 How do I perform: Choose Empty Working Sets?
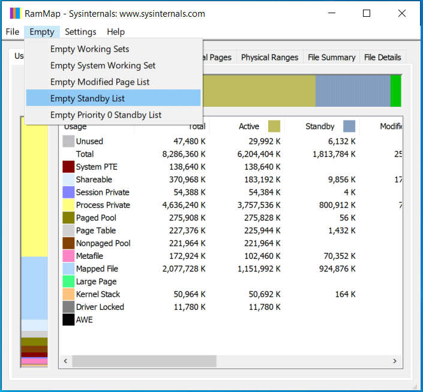tap(113, 49)
